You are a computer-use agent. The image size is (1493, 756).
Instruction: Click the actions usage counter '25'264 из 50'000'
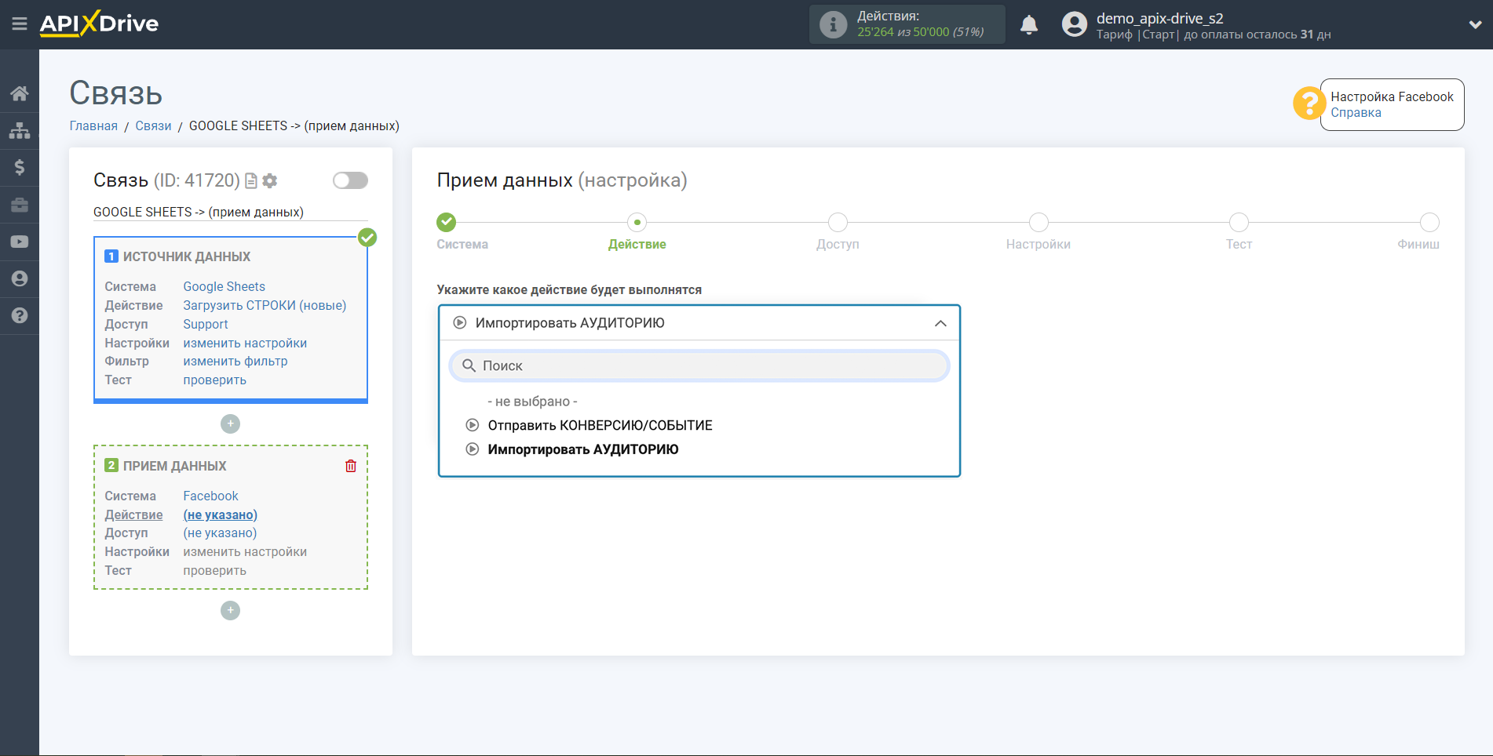(903, 32)
